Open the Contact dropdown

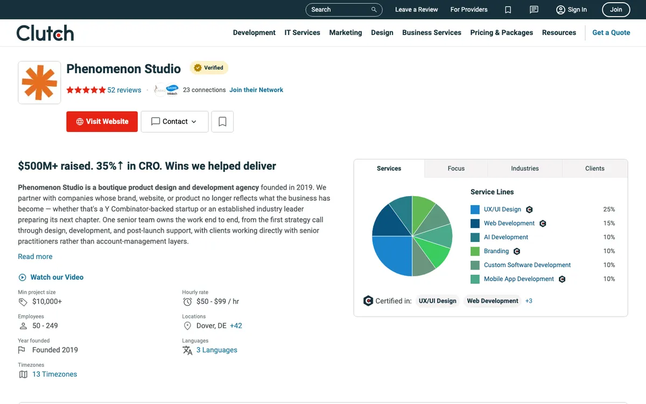174,122
